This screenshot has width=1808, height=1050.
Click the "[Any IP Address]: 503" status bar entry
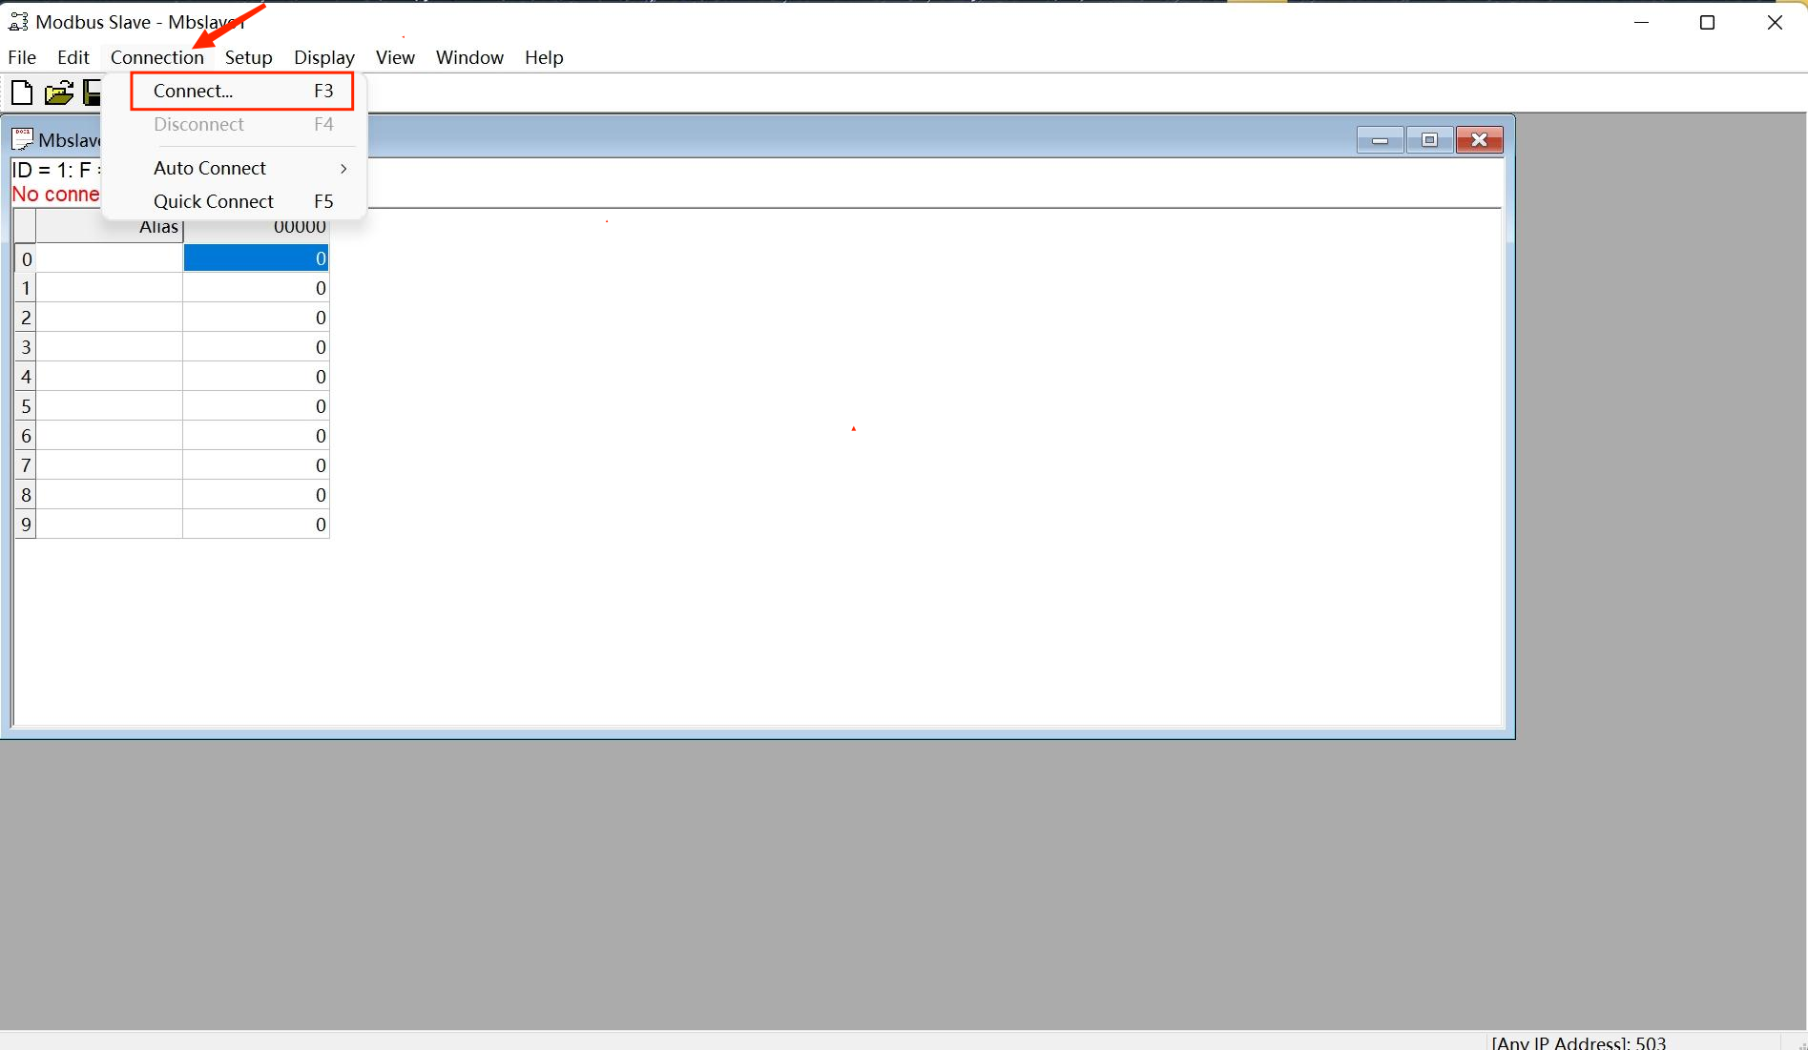coord(1579,1042)
